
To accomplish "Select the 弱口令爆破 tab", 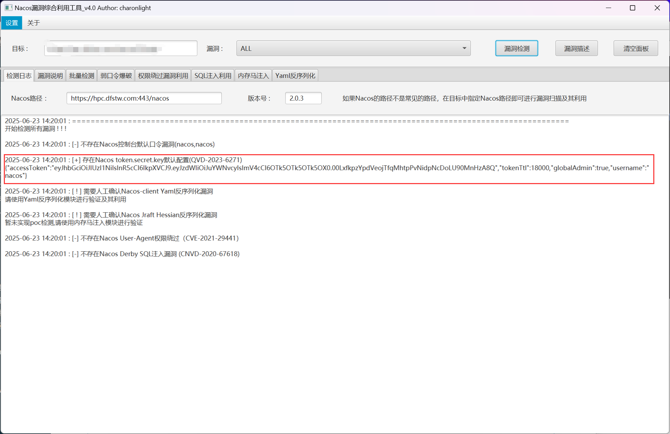I will (x=116, y=76).
